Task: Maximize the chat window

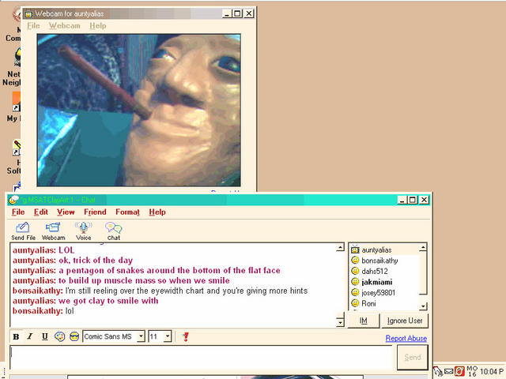Action: click(413, 200)
